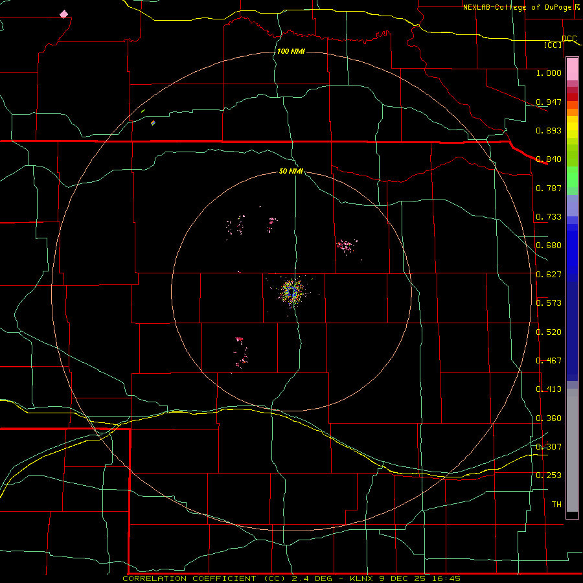The image size is (583, 583).
Task: Select the 0.893 scale value
Action: 549,130
